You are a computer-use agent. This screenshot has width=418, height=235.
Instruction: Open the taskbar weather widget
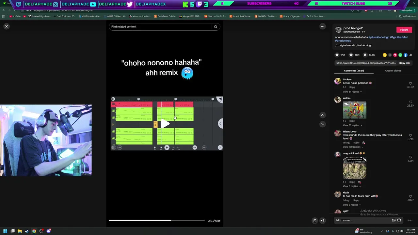(363, 231)
